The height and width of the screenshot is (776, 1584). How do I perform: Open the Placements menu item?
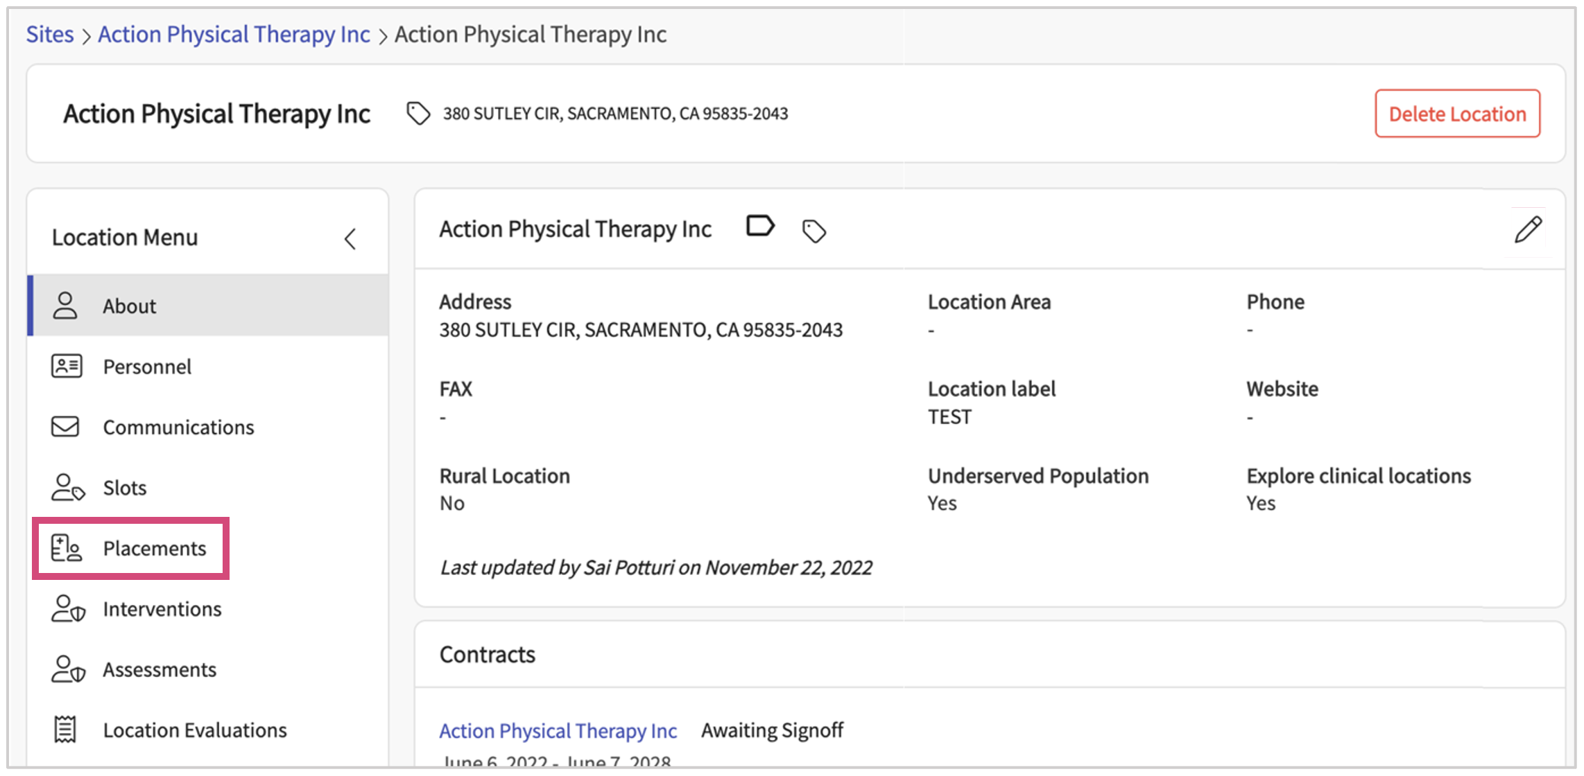[154, 549]
